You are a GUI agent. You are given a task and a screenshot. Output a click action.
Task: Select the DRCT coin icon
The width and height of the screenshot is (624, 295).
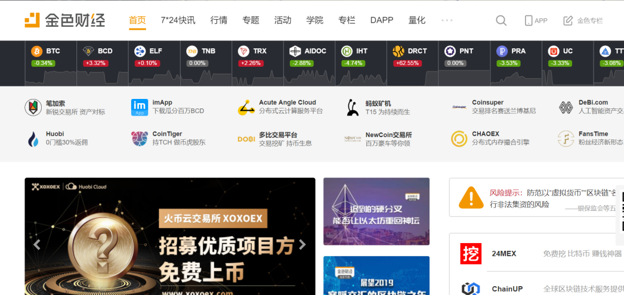pos(399,51)
